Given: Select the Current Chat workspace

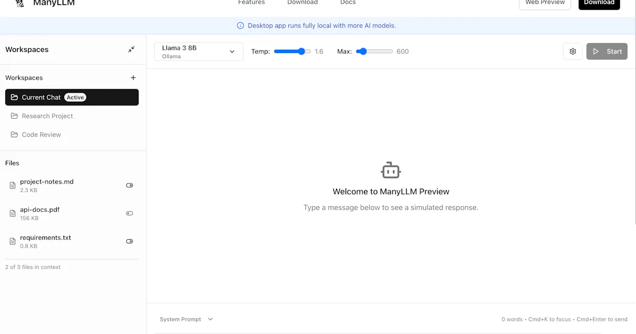Looking at the screenshot, I should click(x=72, y=97).
